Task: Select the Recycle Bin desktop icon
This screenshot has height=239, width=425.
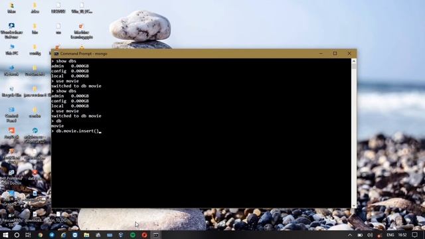Action: (x=11, y=92)
